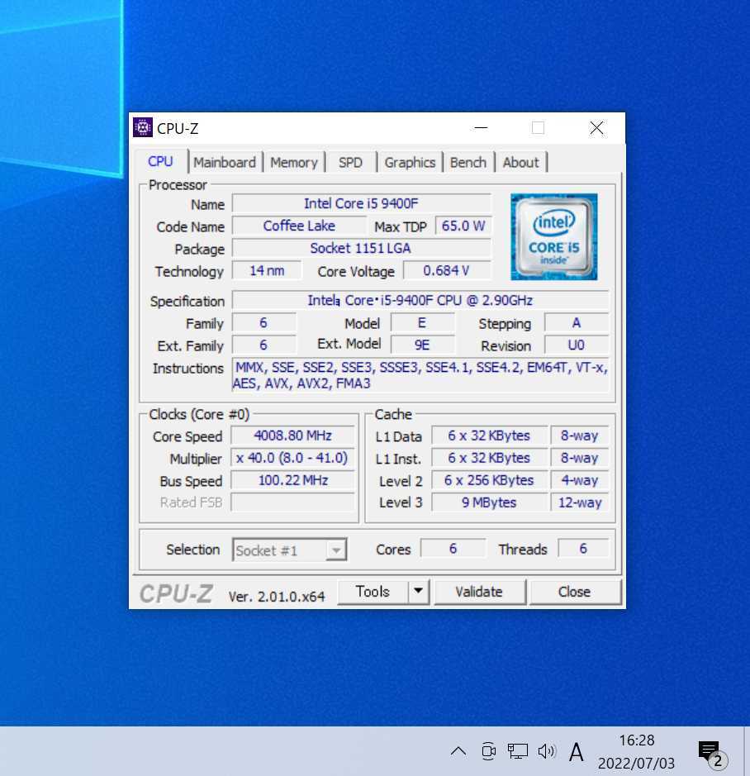
Task: Close the CPU-Z window with X
Action: (596, 128)
